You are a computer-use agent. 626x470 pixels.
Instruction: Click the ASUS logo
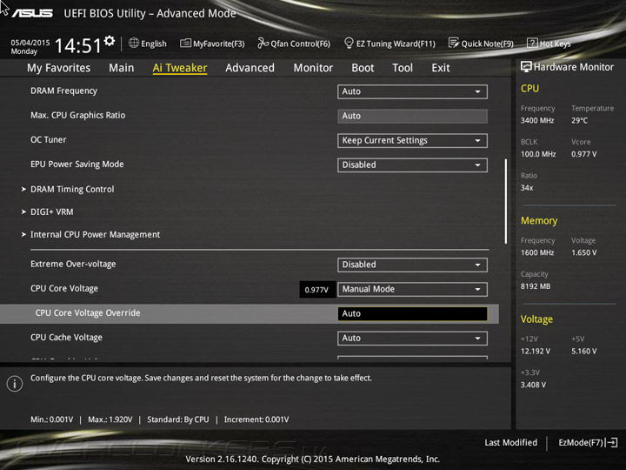tap(32, 13)
